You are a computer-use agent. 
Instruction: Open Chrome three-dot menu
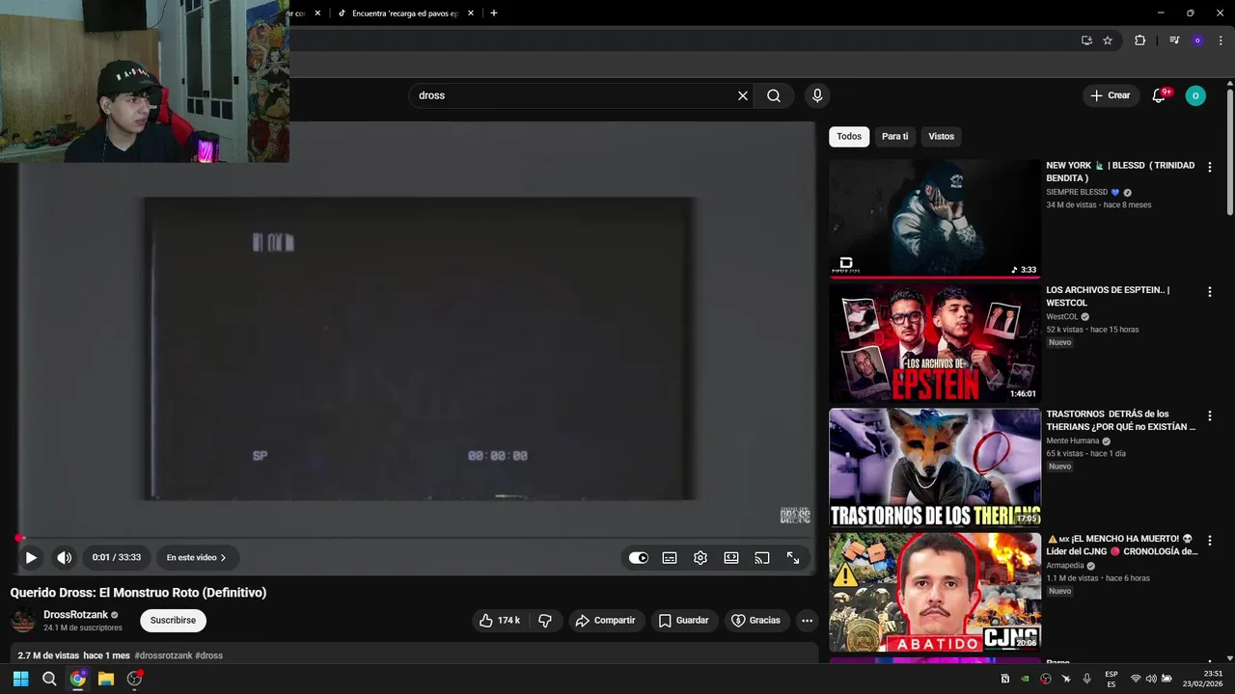click(1221, 40)
